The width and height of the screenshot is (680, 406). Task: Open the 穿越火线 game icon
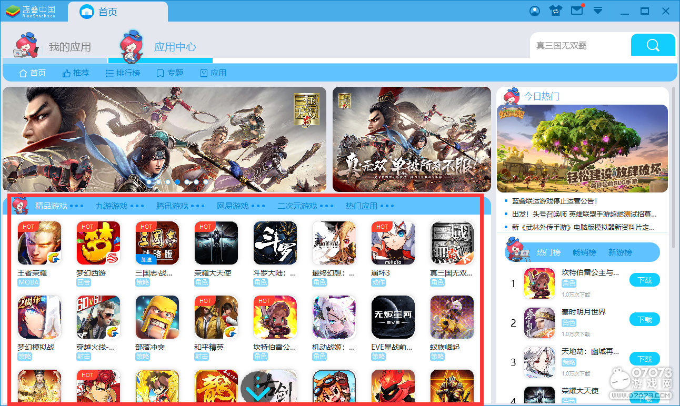tap(98, 317)
